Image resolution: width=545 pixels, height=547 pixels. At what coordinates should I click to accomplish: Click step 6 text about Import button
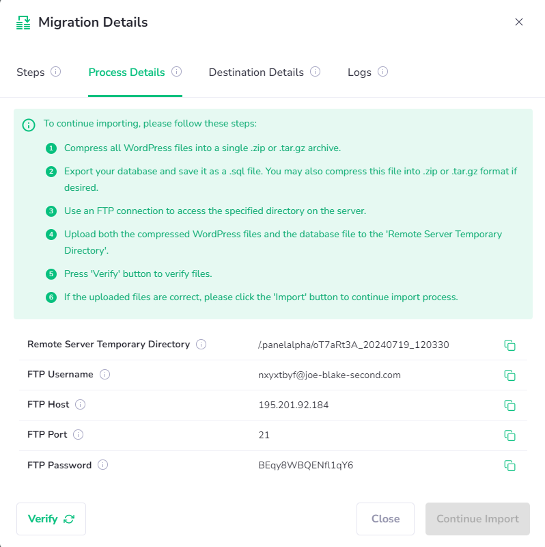click(261, 297)
